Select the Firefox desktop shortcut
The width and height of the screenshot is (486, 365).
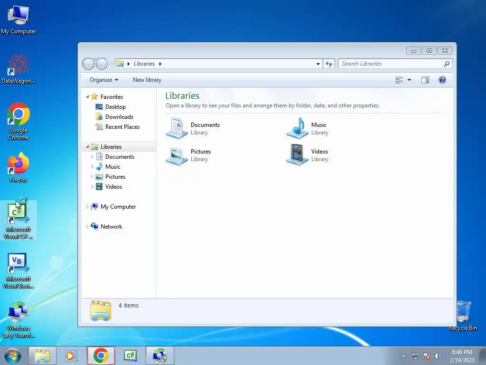tap(19, 167)
